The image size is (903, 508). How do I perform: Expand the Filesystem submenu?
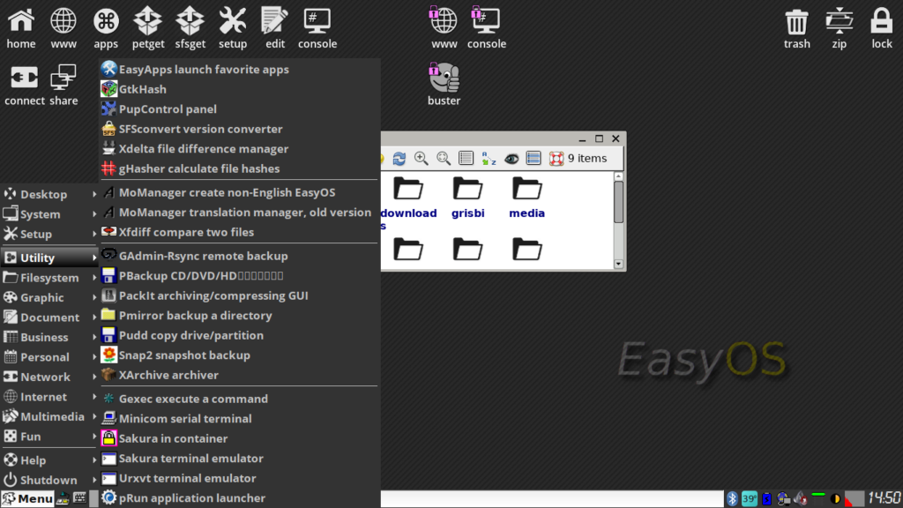(x=49, y=278)
